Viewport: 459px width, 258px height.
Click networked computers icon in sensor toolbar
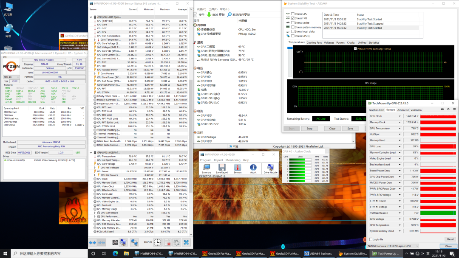134,243
